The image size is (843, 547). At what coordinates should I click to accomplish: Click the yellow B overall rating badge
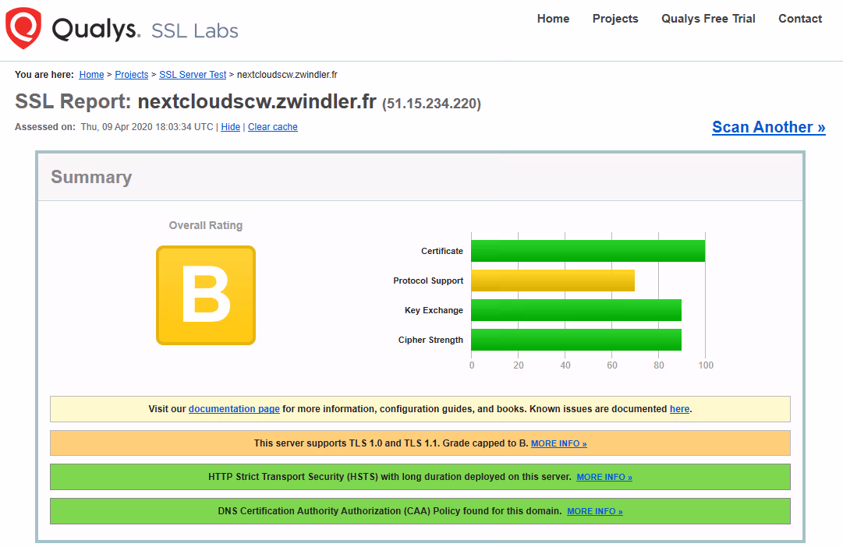point(206,295)
